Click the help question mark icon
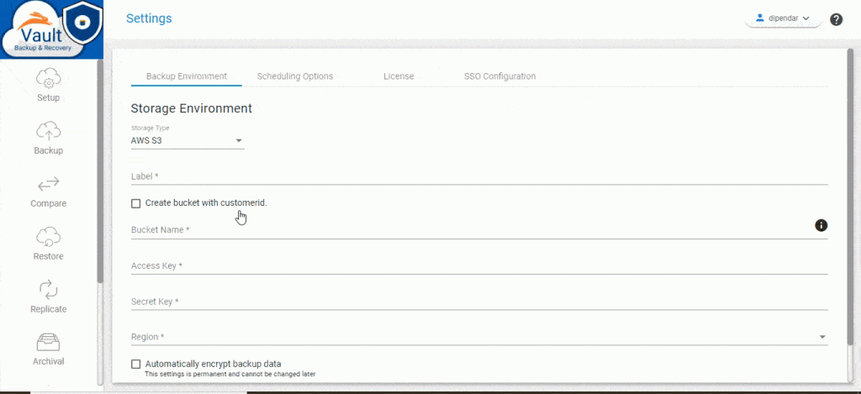The image size is (861, 394). click(x=836, y=20)
